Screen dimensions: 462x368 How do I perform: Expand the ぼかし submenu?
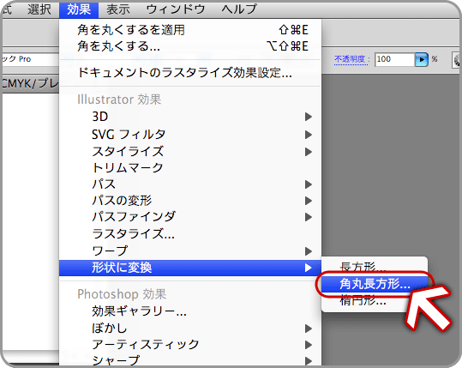[190, 329]
